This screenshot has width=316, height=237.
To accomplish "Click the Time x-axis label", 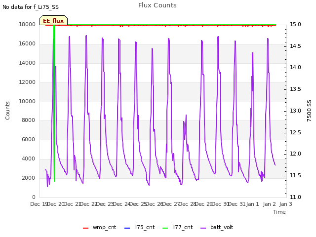I will click(x=279, y=212).
